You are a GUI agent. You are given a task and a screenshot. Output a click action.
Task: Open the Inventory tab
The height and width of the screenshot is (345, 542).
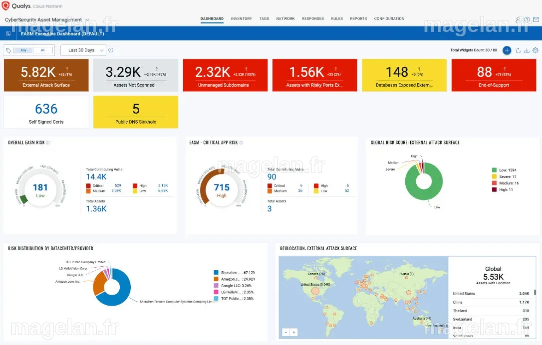241,18
